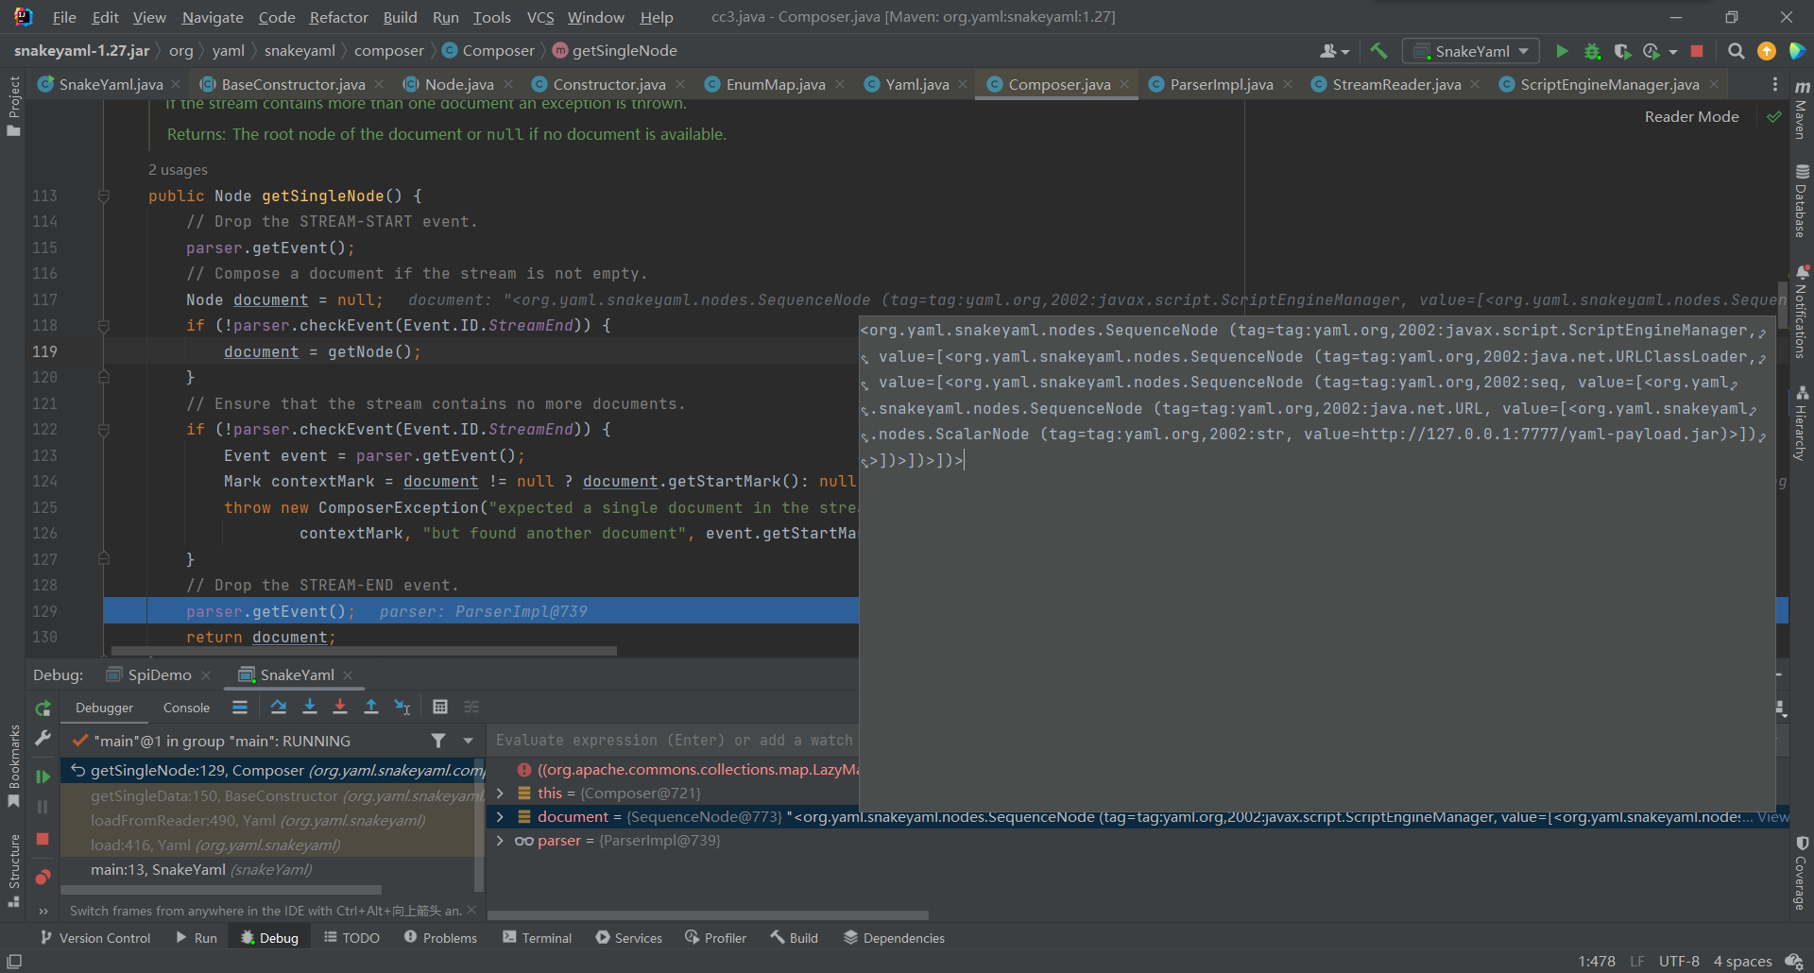Start debugging with the bug icon

click(1592, 51)
